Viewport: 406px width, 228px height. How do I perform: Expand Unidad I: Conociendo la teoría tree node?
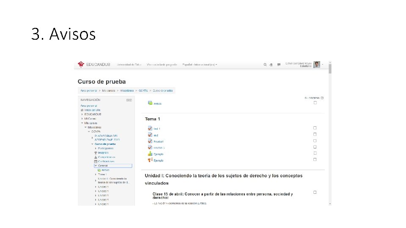[96, 181]
